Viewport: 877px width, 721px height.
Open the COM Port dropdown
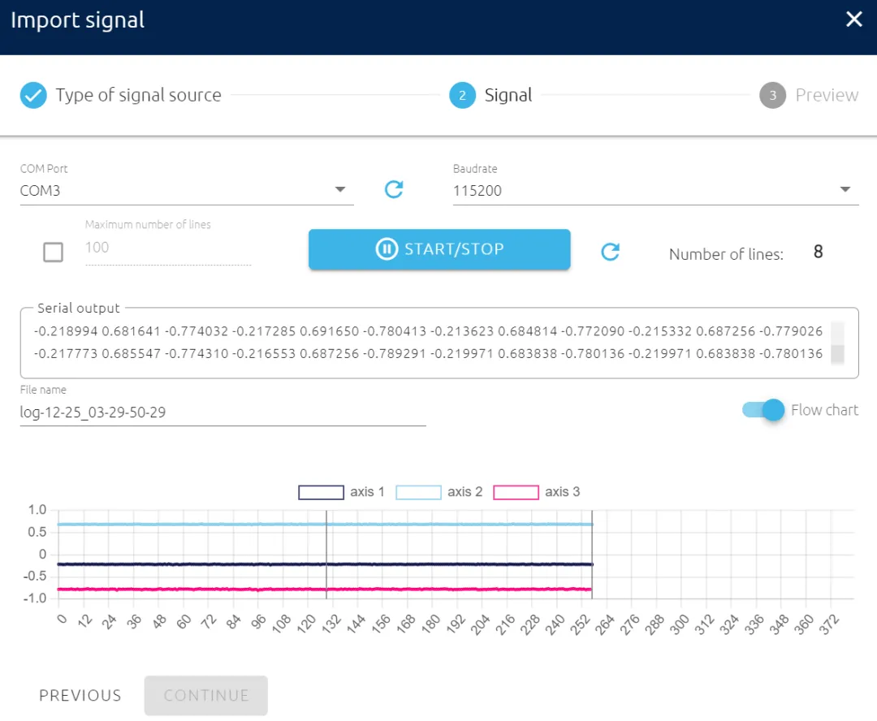point(187,191)
